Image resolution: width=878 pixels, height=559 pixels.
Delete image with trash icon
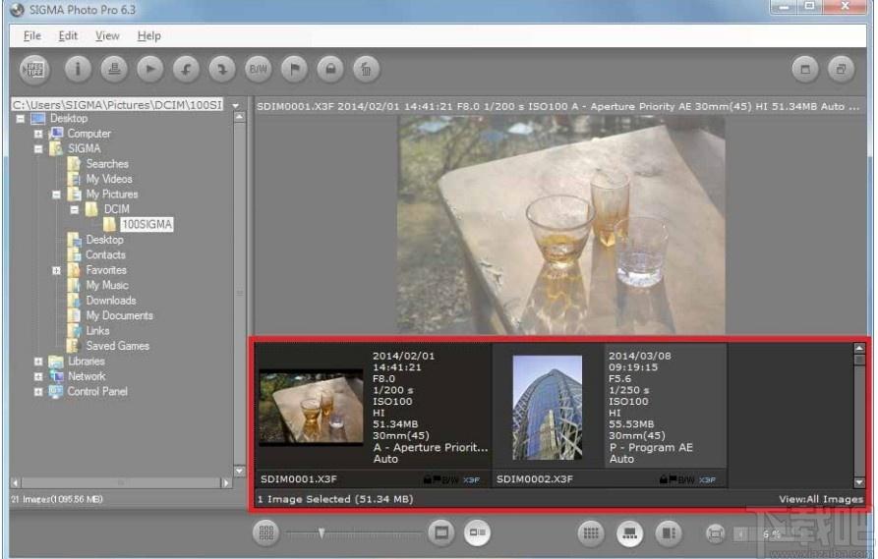(x=366, y=70)
